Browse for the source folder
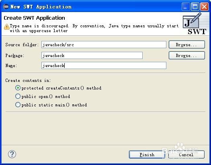Viewport: 211px width, 165px height. 187,45
